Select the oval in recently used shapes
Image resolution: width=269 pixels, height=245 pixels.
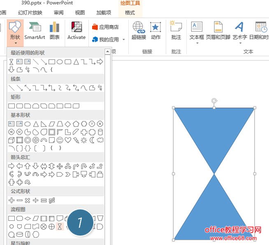click(60, 62)
